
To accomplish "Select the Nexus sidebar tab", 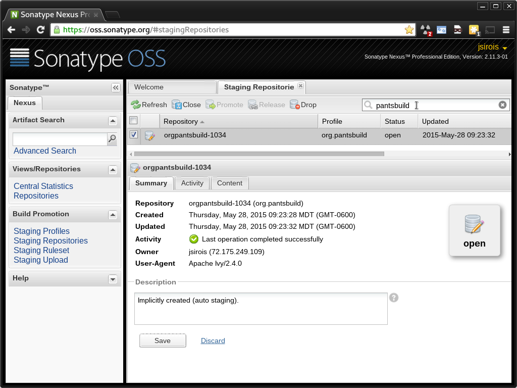I will tap(25, 103).
